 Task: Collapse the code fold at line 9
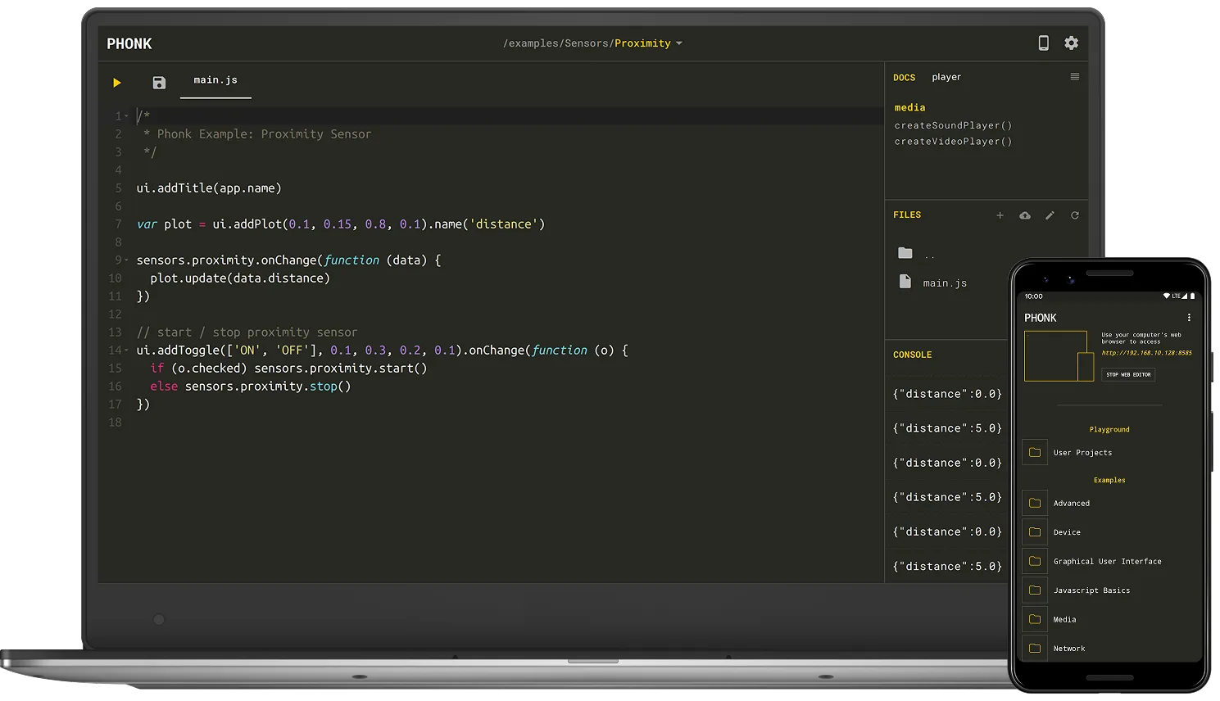pos(127,260)
